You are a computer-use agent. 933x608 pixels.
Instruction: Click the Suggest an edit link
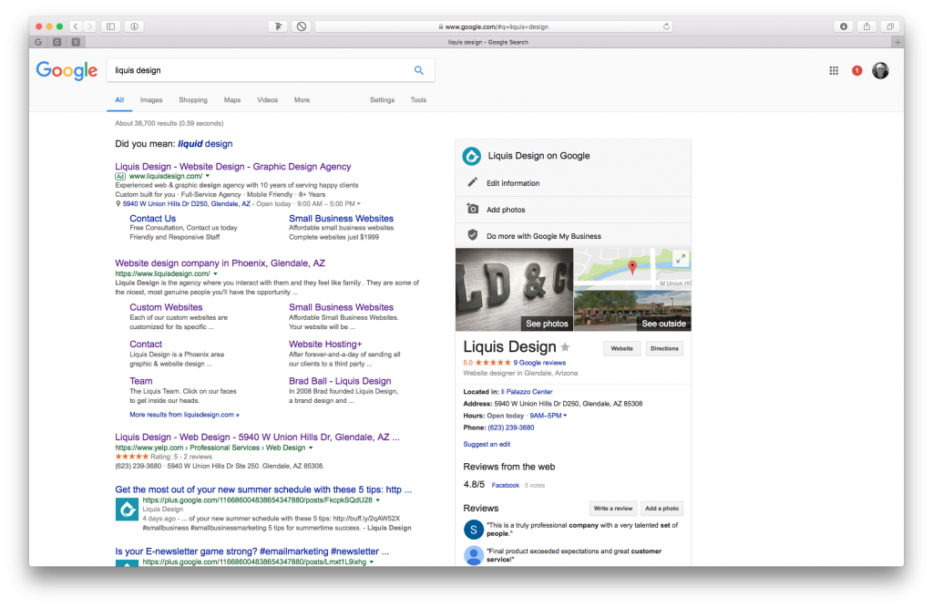tap(487, 444)
